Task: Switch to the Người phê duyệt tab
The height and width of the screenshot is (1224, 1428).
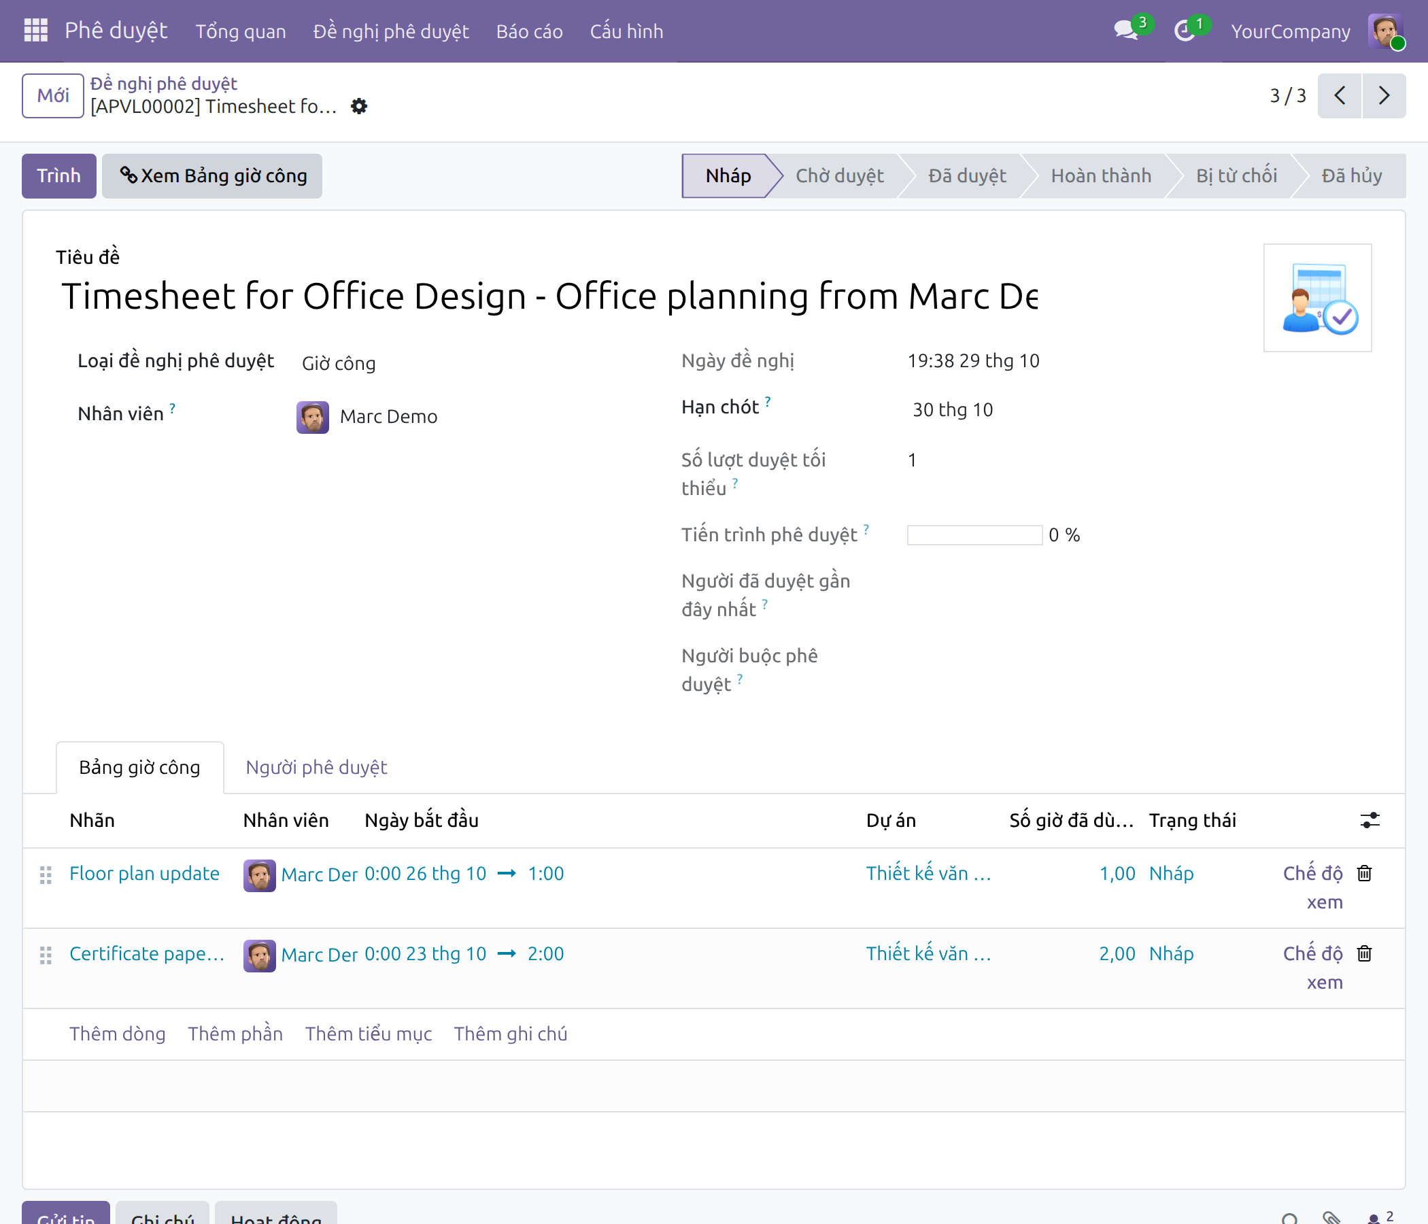Action: [316, 767]
